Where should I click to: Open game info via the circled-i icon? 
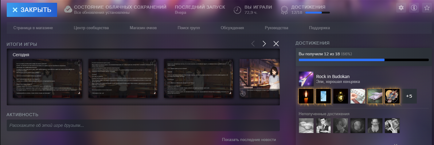click(414, 8)
